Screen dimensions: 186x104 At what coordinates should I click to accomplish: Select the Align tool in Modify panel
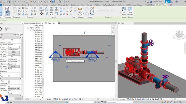pos(41,9)
